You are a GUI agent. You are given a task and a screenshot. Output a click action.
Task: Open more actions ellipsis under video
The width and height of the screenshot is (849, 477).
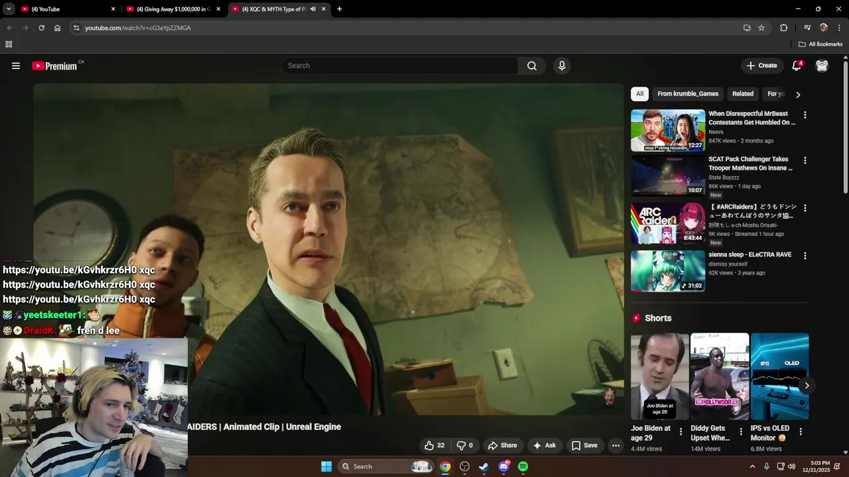tap(616, 445)
